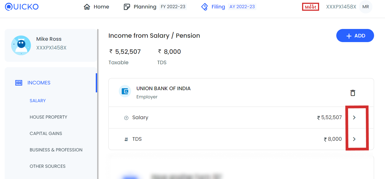Click the Filing tag icon

click(x=204, y=7)
